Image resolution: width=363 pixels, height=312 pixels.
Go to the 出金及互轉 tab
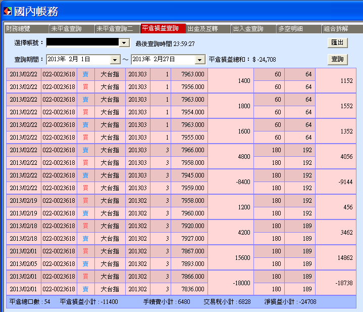[209, 29]
